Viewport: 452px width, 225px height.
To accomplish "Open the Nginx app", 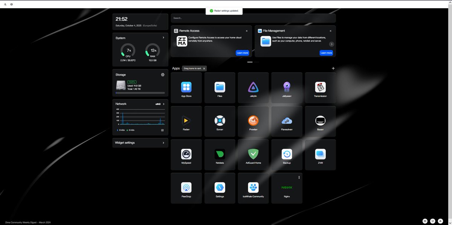I will point(287,188).
